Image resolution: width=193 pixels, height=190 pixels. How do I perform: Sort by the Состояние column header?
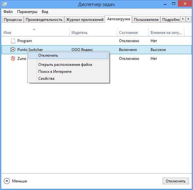click(128, 33)
